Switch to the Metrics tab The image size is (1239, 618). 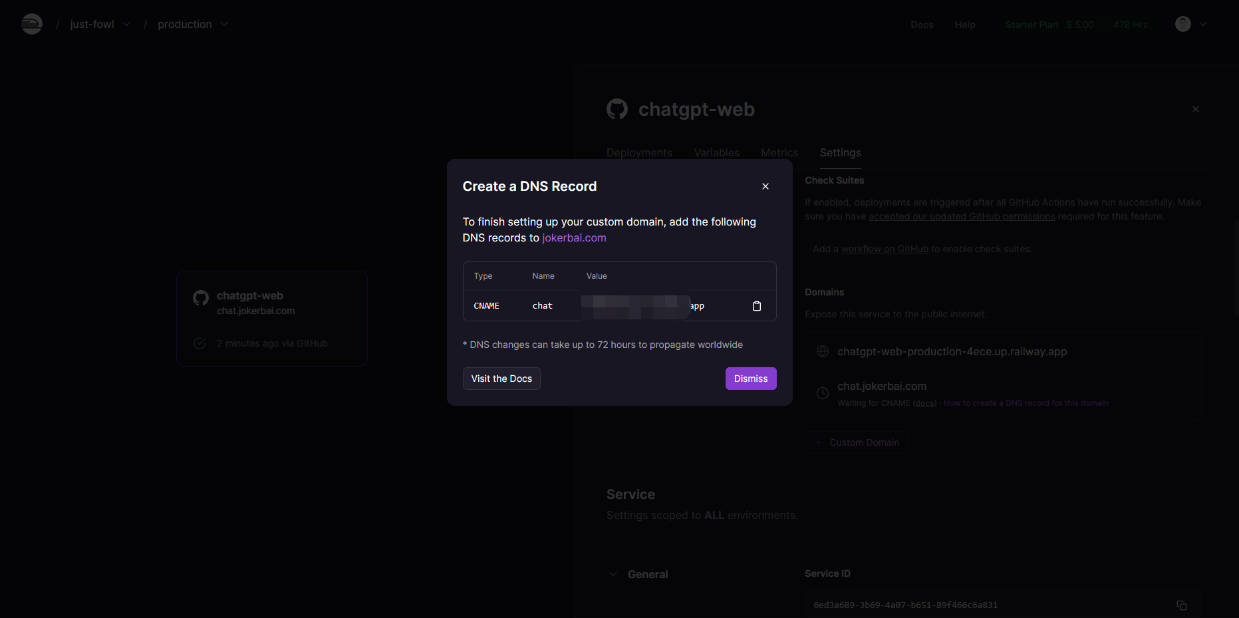(x=779, y=152)
